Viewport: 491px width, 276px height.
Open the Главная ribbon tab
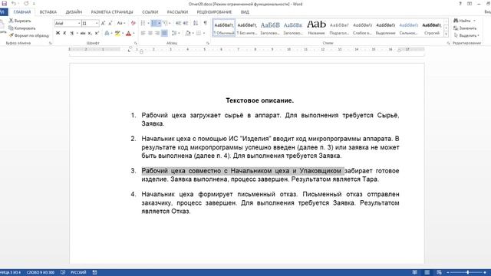[22, 12]
